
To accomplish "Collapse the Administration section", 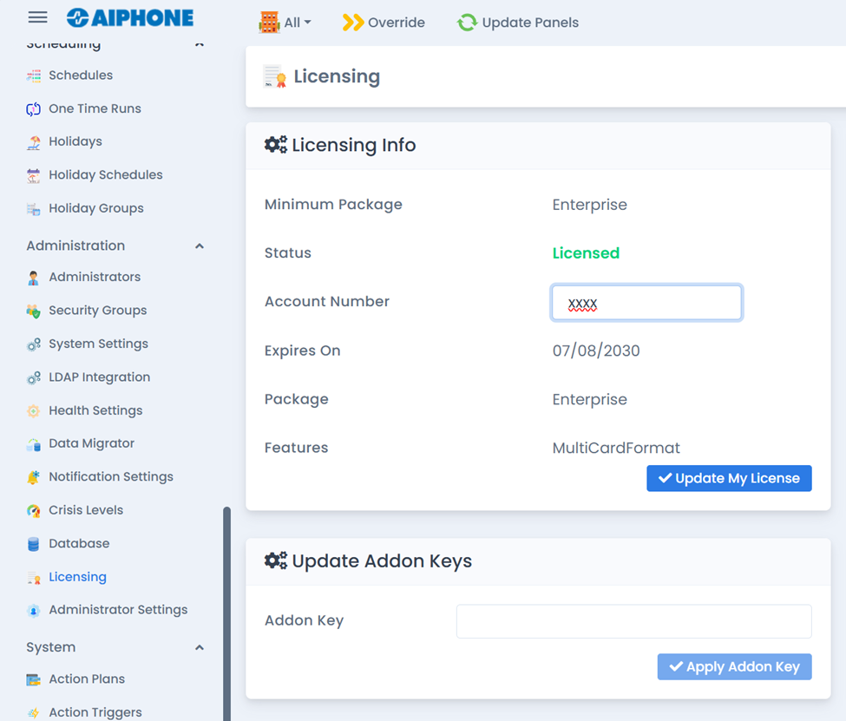I will tap(200, 246).
